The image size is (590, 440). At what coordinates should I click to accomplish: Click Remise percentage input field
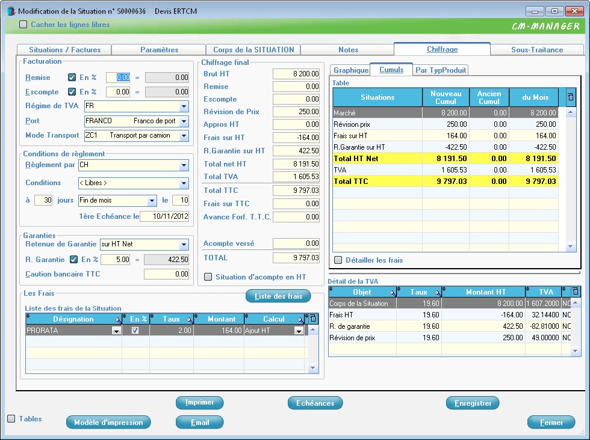[118, 78]
